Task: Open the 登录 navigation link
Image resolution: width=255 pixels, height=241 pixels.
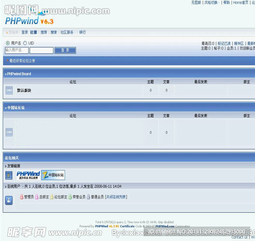Action: 25,32
